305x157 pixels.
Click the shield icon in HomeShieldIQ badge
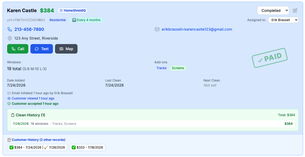61,11
